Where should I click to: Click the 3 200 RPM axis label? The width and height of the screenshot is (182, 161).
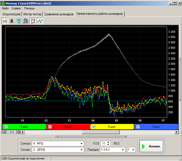click(172, 32)
